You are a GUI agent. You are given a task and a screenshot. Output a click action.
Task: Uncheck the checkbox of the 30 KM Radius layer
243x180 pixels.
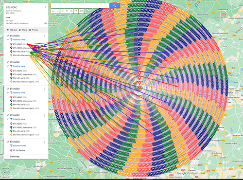pyautogui.click(x=8, y=142)
